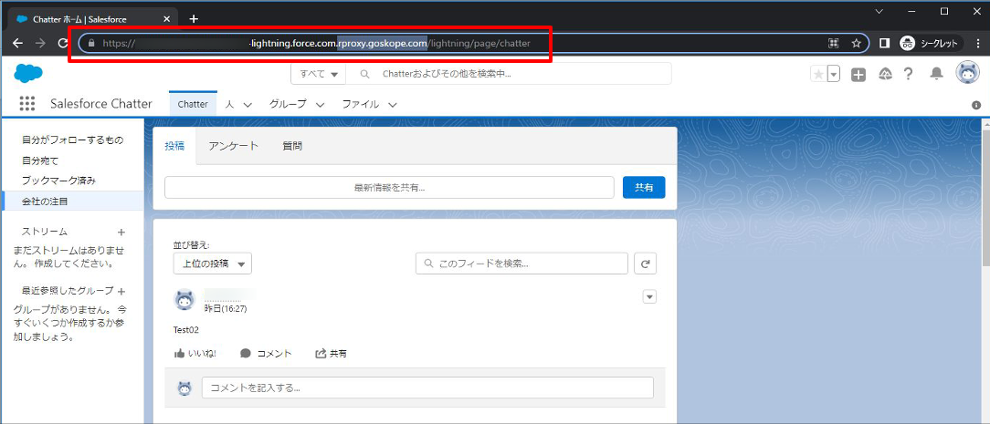
Task: Open the Salesforce help question mark
Action: pos(908,75)
